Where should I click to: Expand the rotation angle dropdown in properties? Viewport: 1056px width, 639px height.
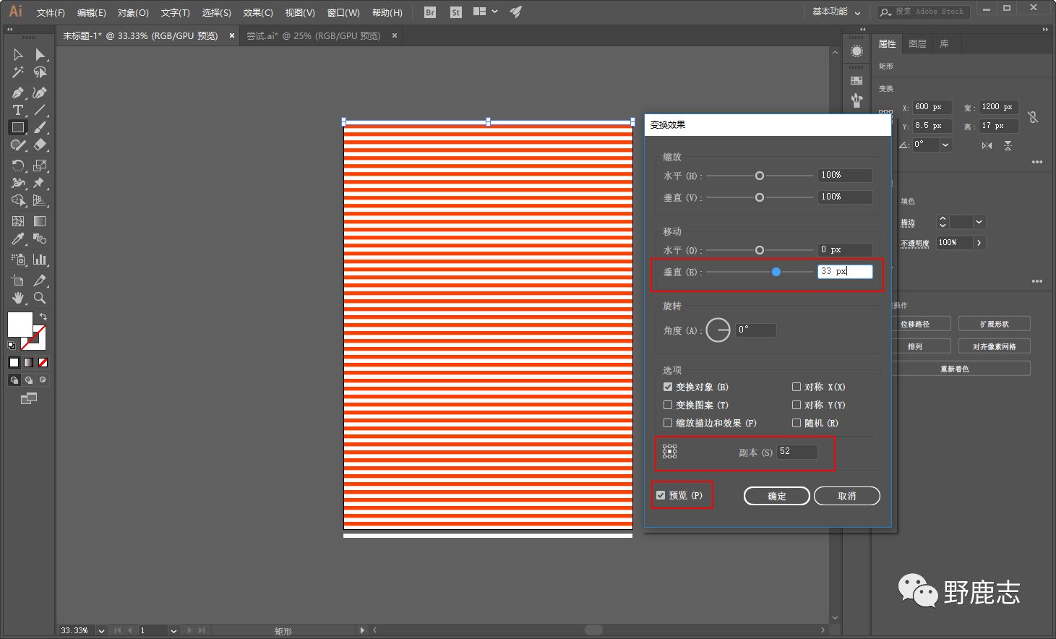(x=945, y=145)
